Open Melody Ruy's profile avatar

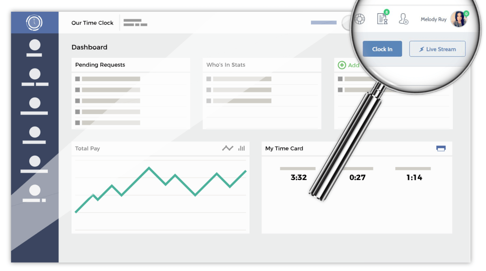pyautogui.click(x=459, y=19)
